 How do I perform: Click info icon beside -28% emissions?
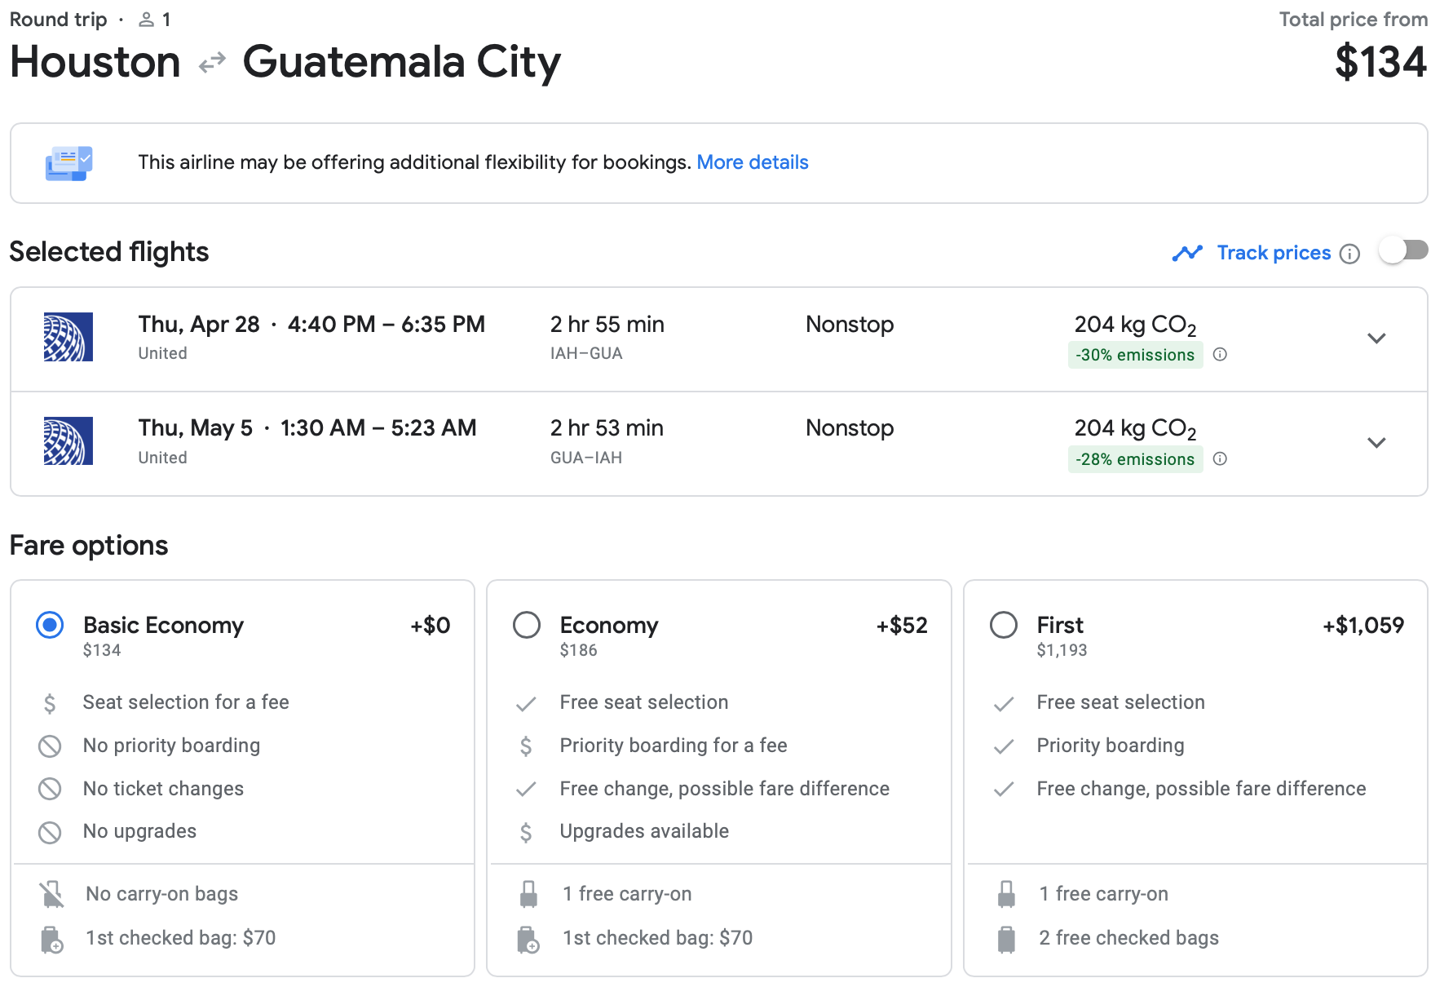tap(1220, 458)
